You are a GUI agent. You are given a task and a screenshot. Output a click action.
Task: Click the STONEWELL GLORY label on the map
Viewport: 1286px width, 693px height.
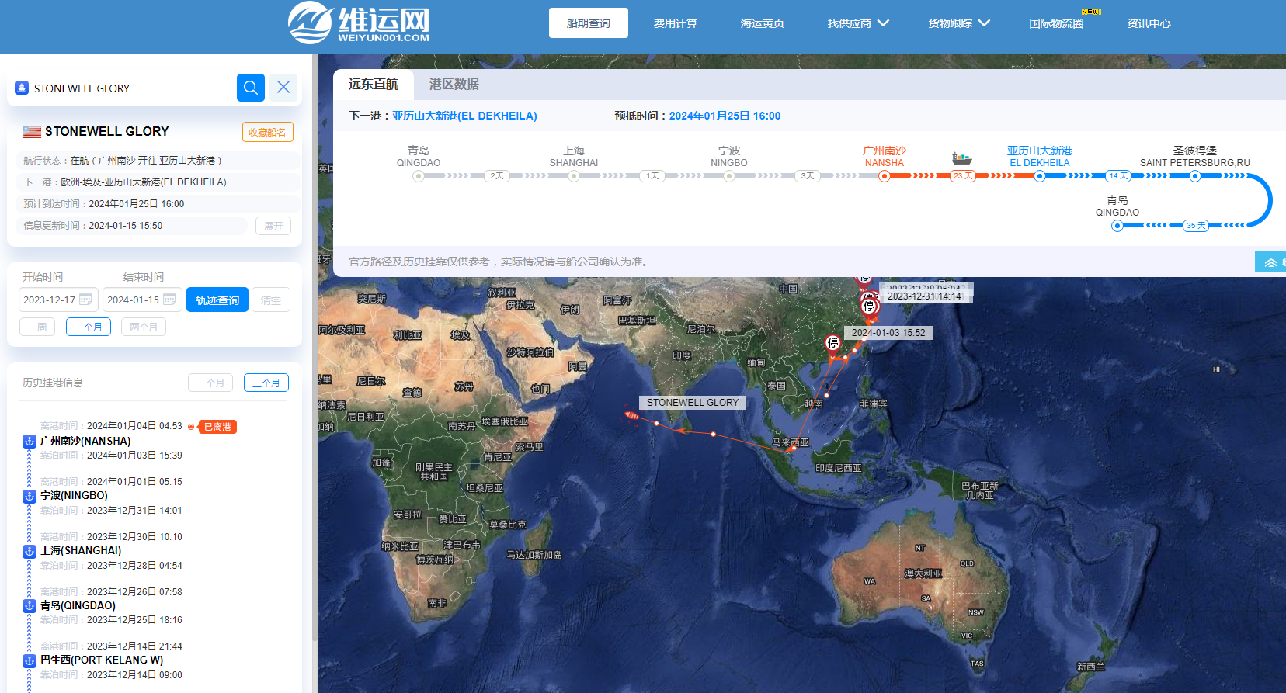pos(693,403)
